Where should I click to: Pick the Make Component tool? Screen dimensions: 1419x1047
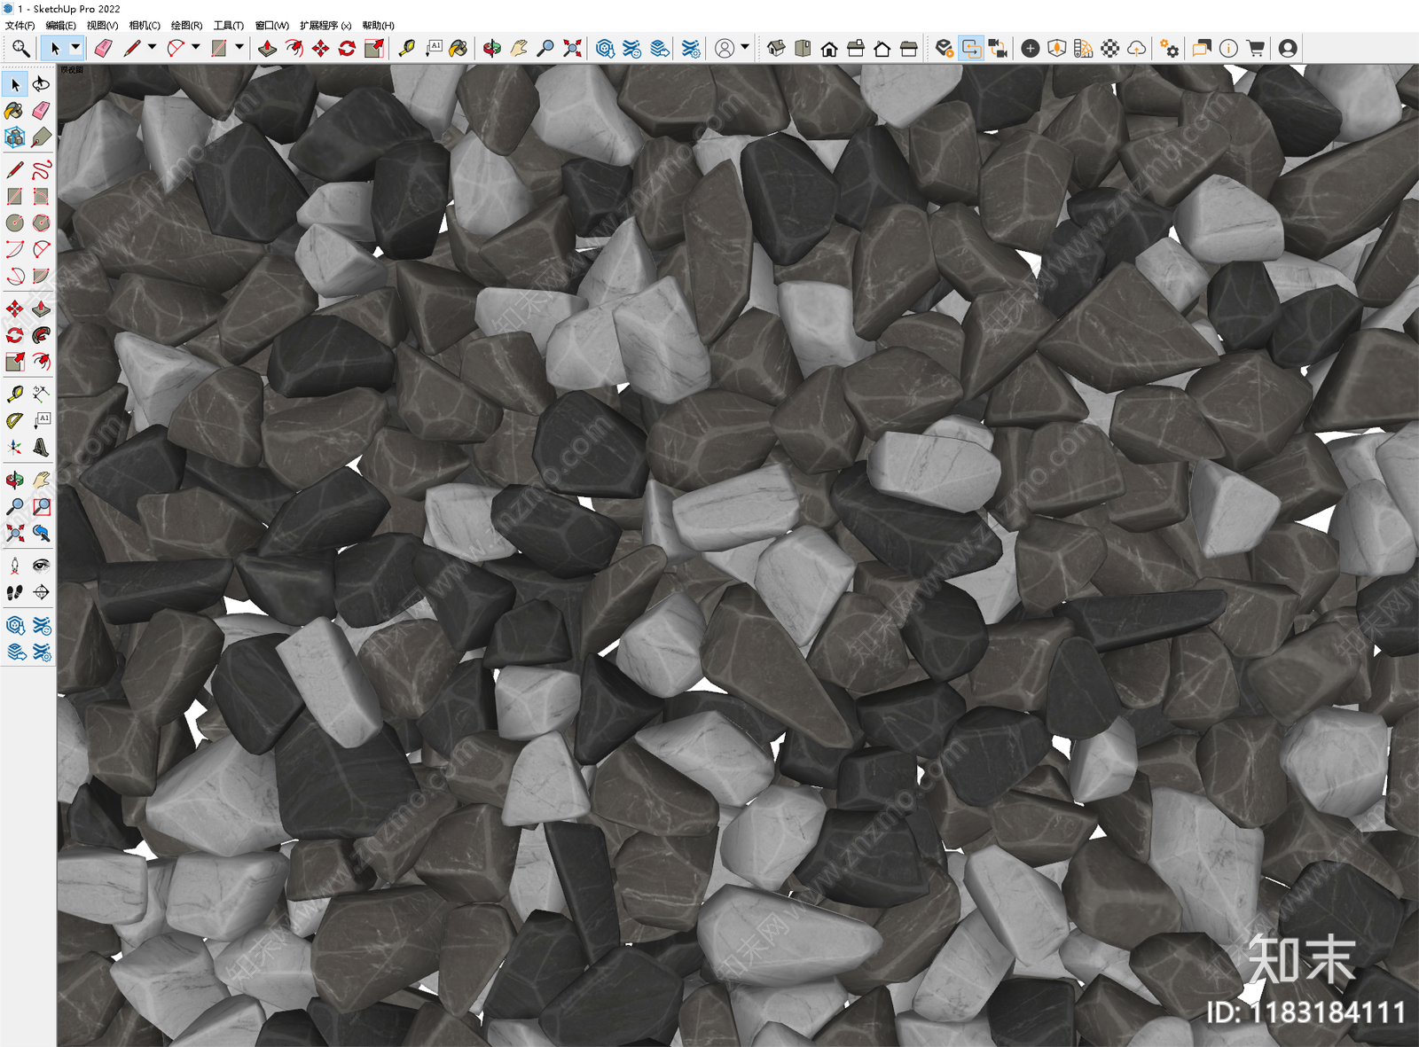15,137
